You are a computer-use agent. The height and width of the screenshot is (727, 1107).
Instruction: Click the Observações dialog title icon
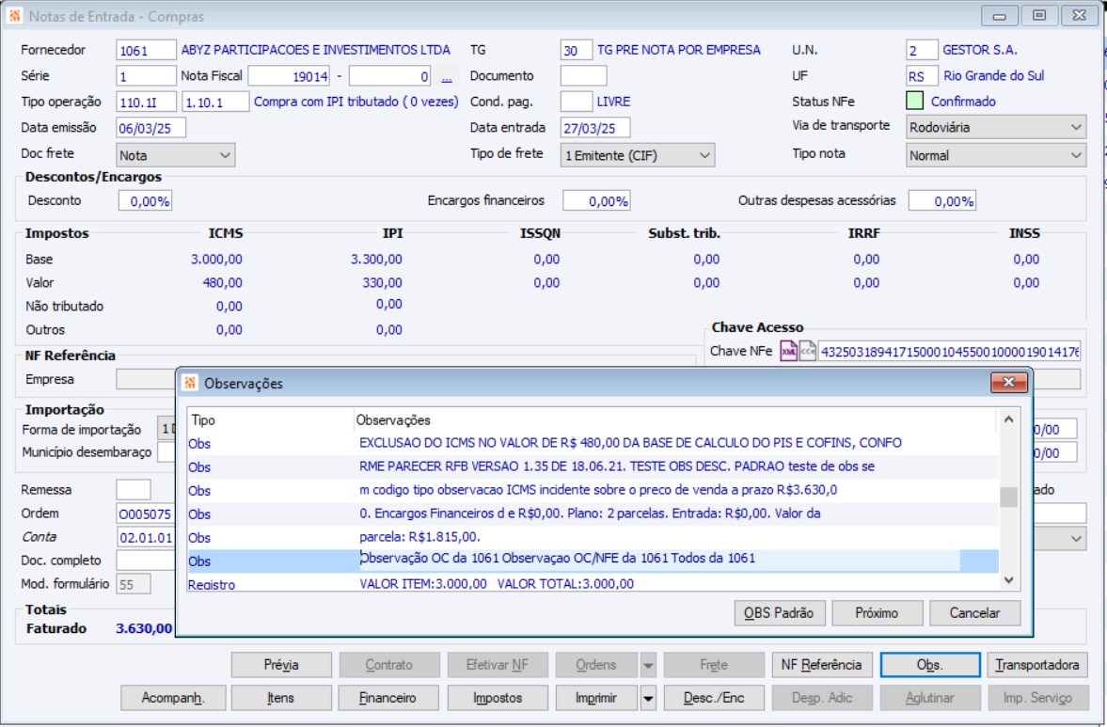point(190,384)
